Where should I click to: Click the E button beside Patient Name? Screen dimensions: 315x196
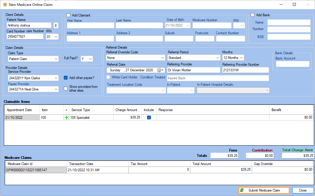click(56, 25)
